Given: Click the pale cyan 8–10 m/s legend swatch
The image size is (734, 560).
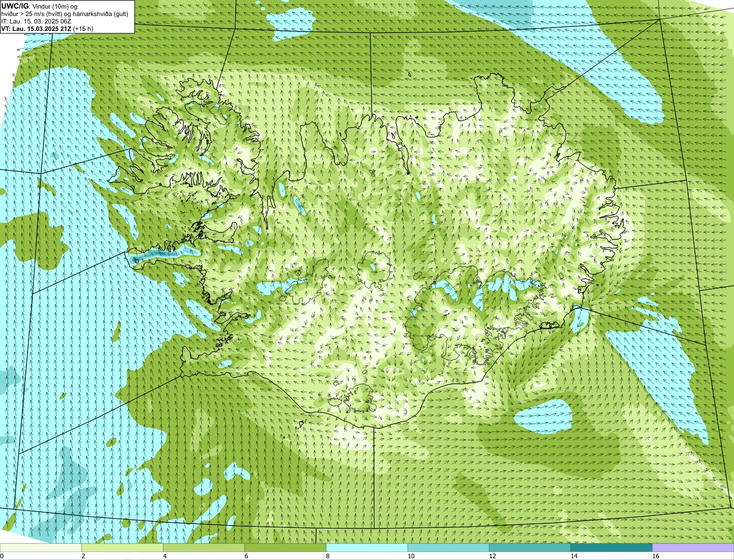Looking at the screenshot, I should [367, 547].
